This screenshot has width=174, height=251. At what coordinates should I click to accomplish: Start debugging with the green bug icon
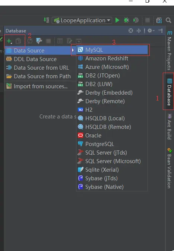pos(126,20)
